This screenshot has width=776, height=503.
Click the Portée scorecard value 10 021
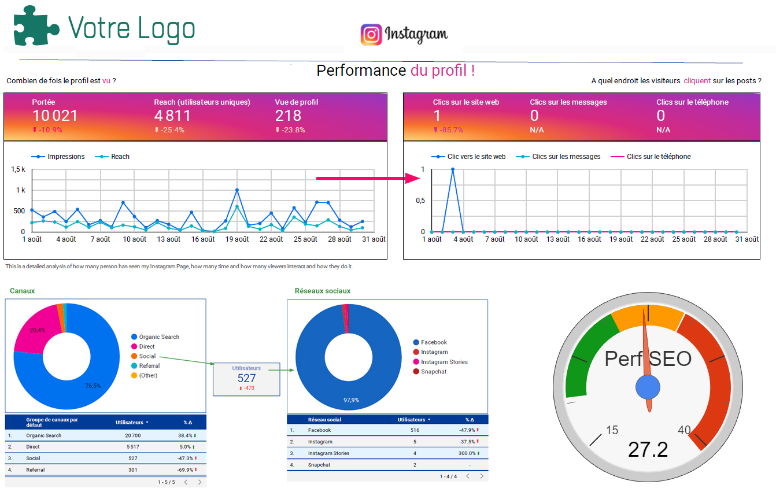pyautogui.click(x=55, y=116)
